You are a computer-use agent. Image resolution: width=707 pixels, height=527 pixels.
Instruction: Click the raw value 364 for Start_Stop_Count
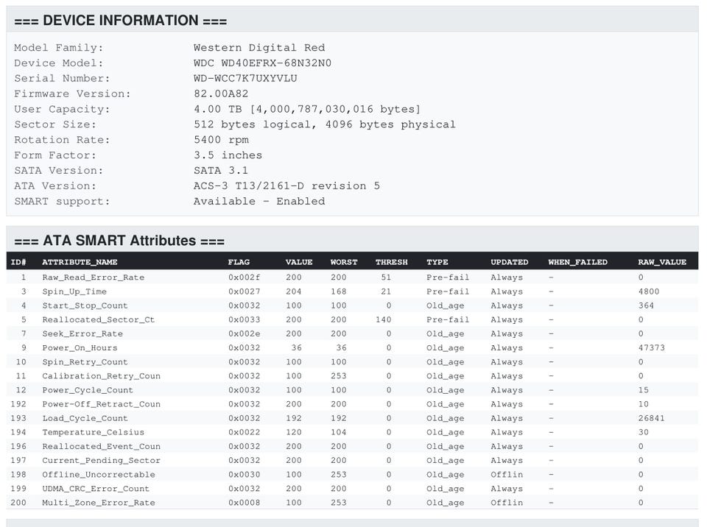646,305
